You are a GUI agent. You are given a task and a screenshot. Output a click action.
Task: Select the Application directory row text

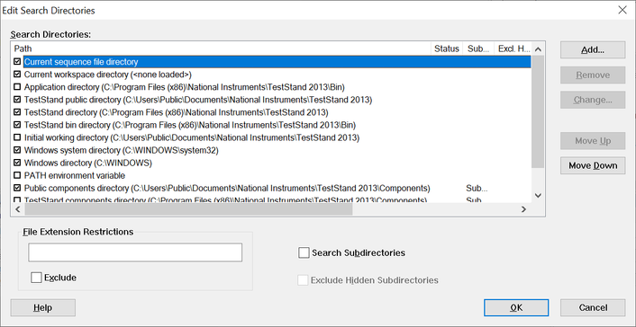185,87
